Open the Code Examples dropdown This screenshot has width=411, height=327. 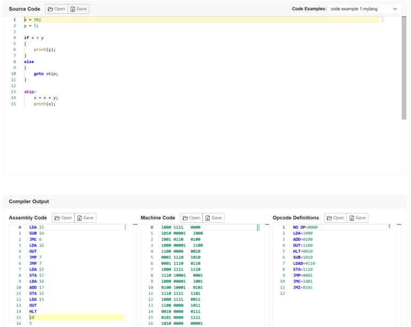coord(364,9)
